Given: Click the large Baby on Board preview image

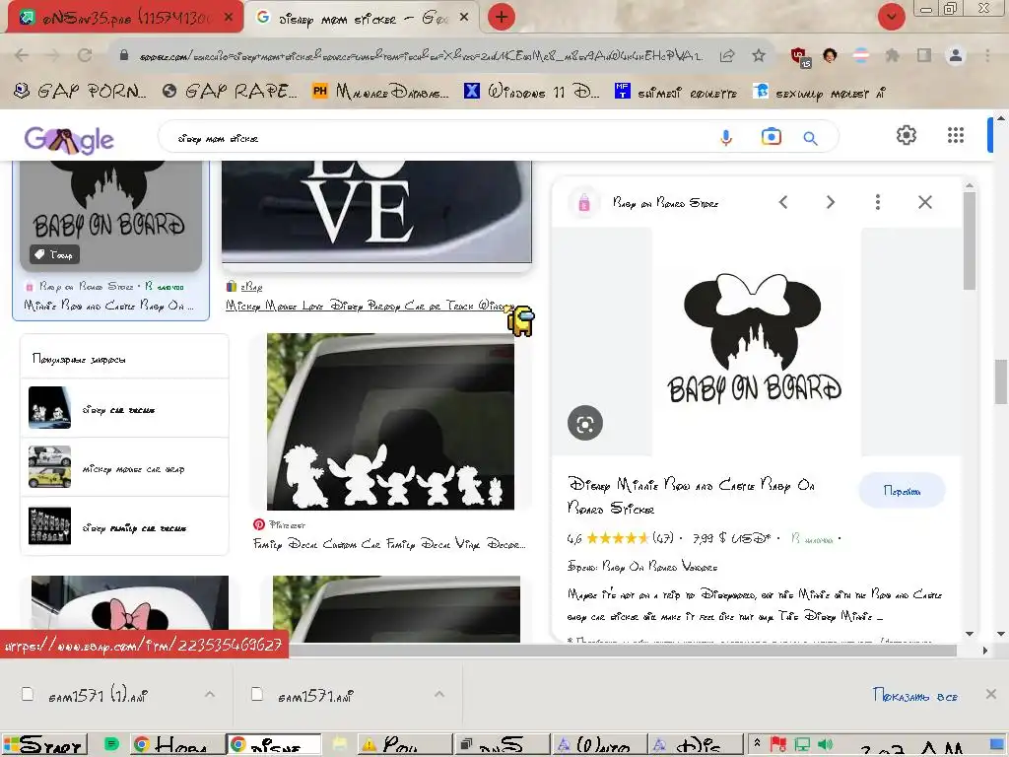Looking at the screenshot, I should pyautogui.click(x=756, y=342).
